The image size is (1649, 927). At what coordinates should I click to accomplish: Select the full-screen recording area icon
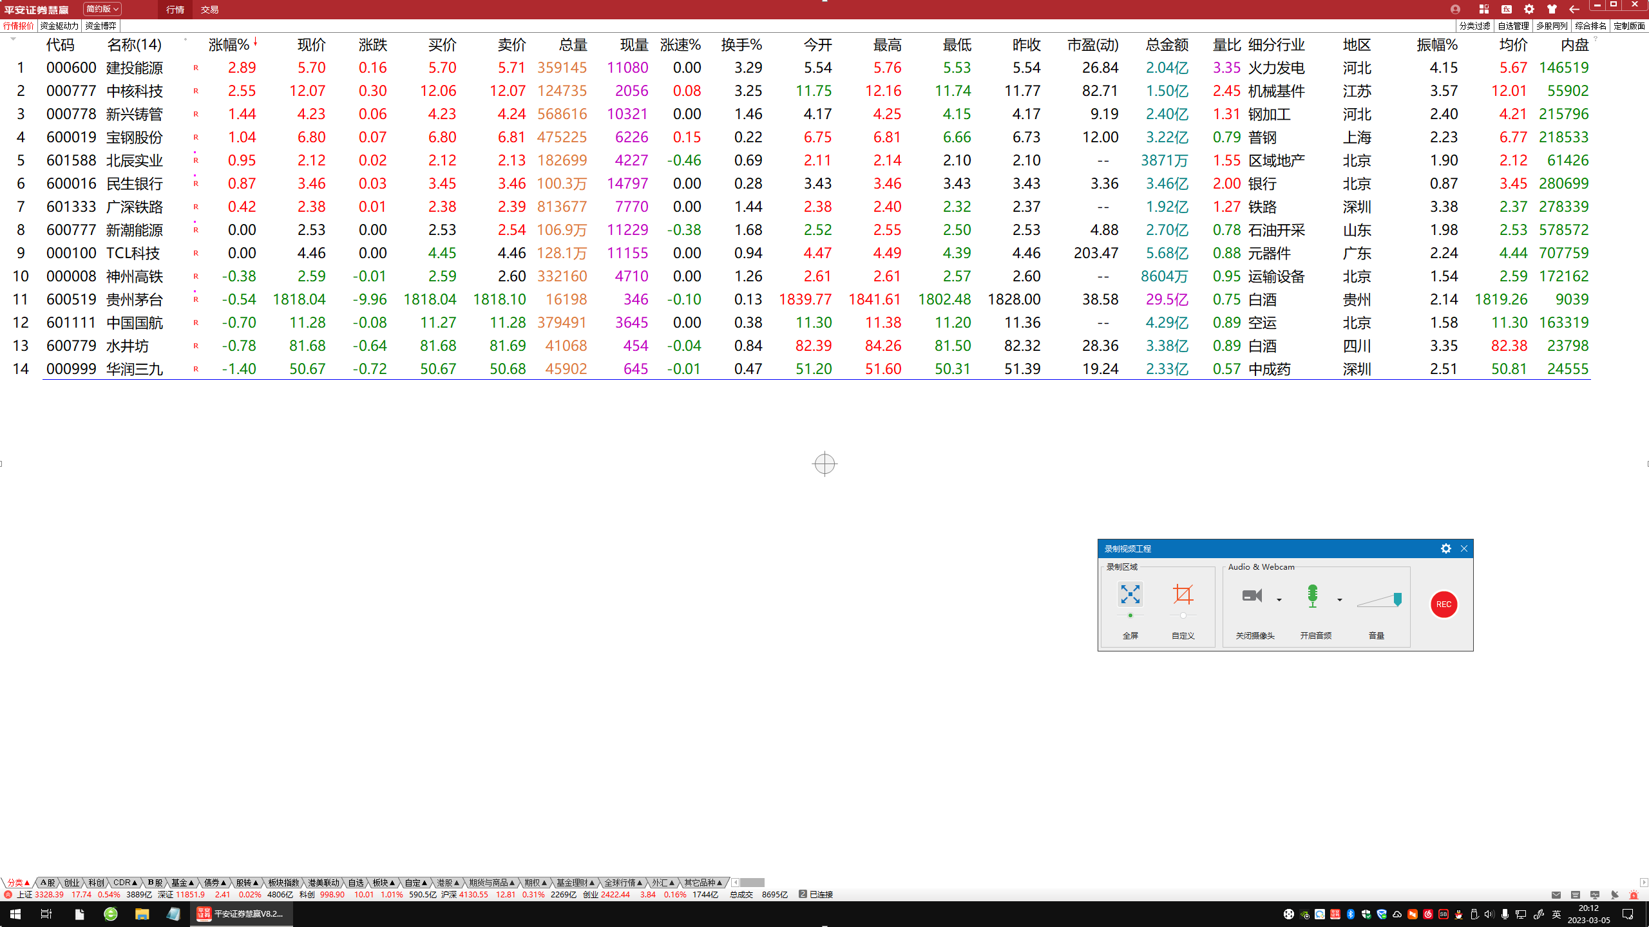click(x=1130, y=594)
